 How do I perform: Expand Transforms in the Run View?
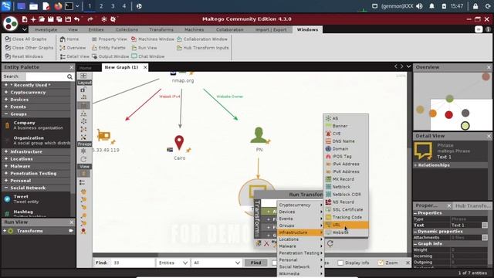tap(5, 231)
